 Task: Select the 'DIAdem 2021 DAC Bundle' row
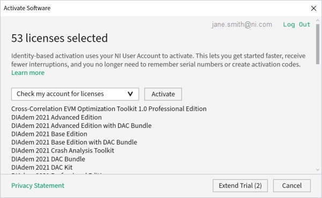(x=48, y=159)
